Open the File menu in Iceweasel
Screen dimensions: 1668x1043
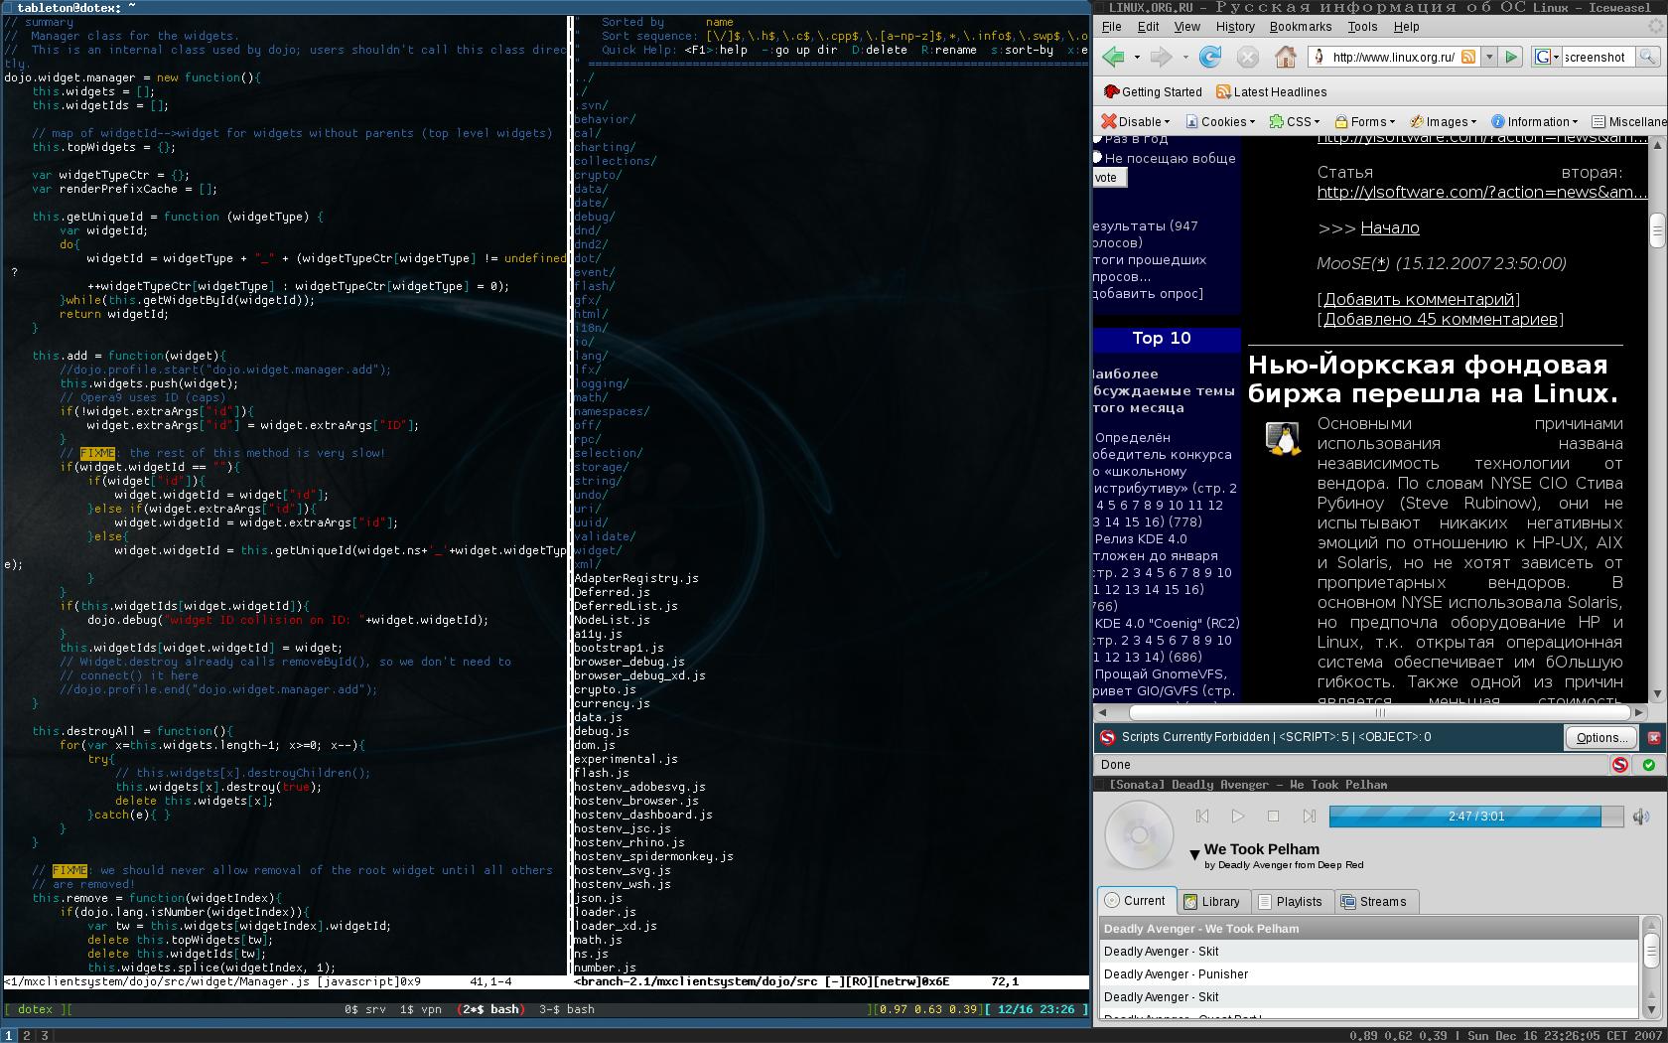tap(1112, 27)
